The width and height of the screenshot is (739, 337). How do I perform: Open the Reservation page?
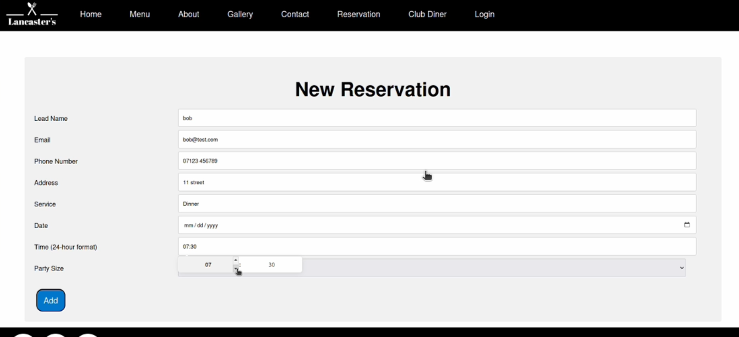[359, 14]
